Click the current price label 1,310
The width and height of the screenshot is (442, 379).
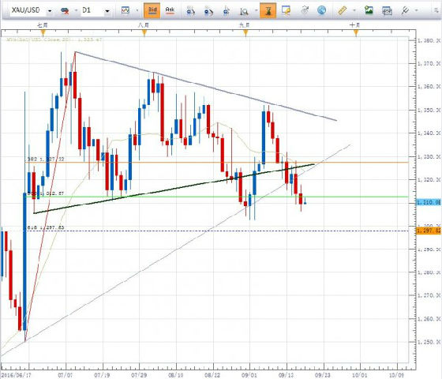428,202
